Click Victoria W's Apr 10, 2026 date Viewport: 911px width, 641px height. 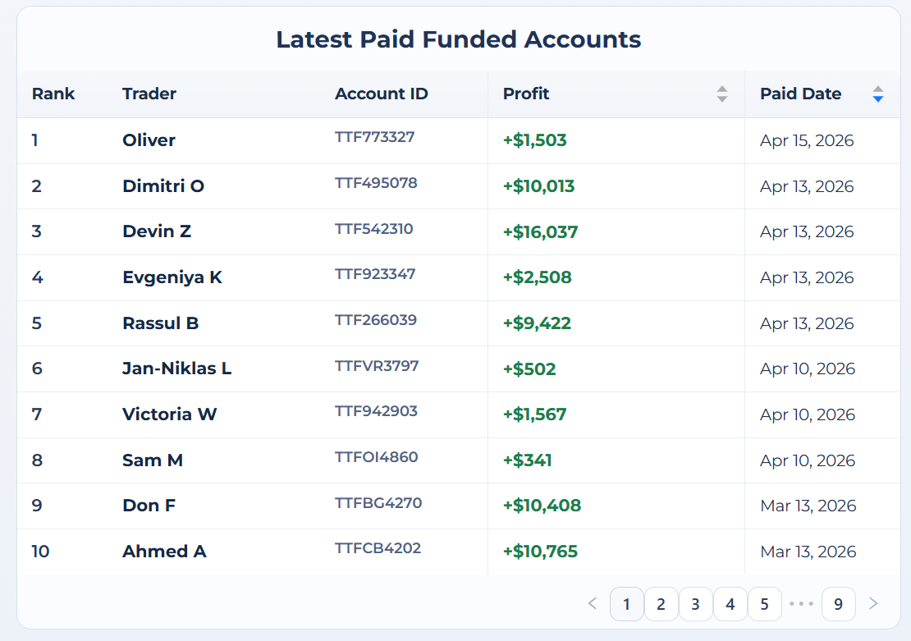point(807,414)
